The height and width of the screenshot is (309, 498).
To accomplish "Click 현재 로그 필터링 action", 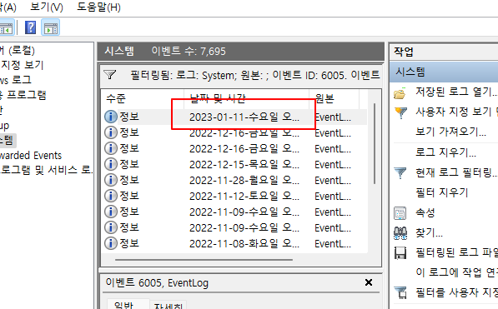I will [x=456, y=172].
